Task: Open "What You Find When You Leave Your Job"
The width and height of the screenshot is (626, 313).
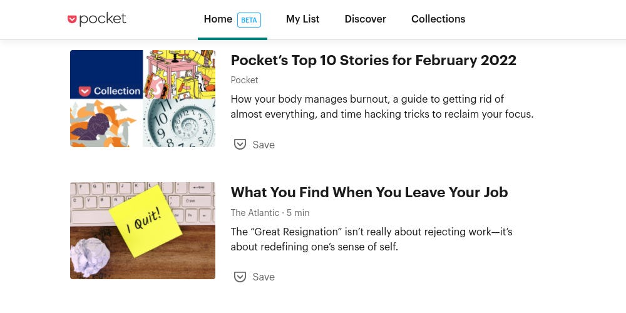Action: pos(369,193)
